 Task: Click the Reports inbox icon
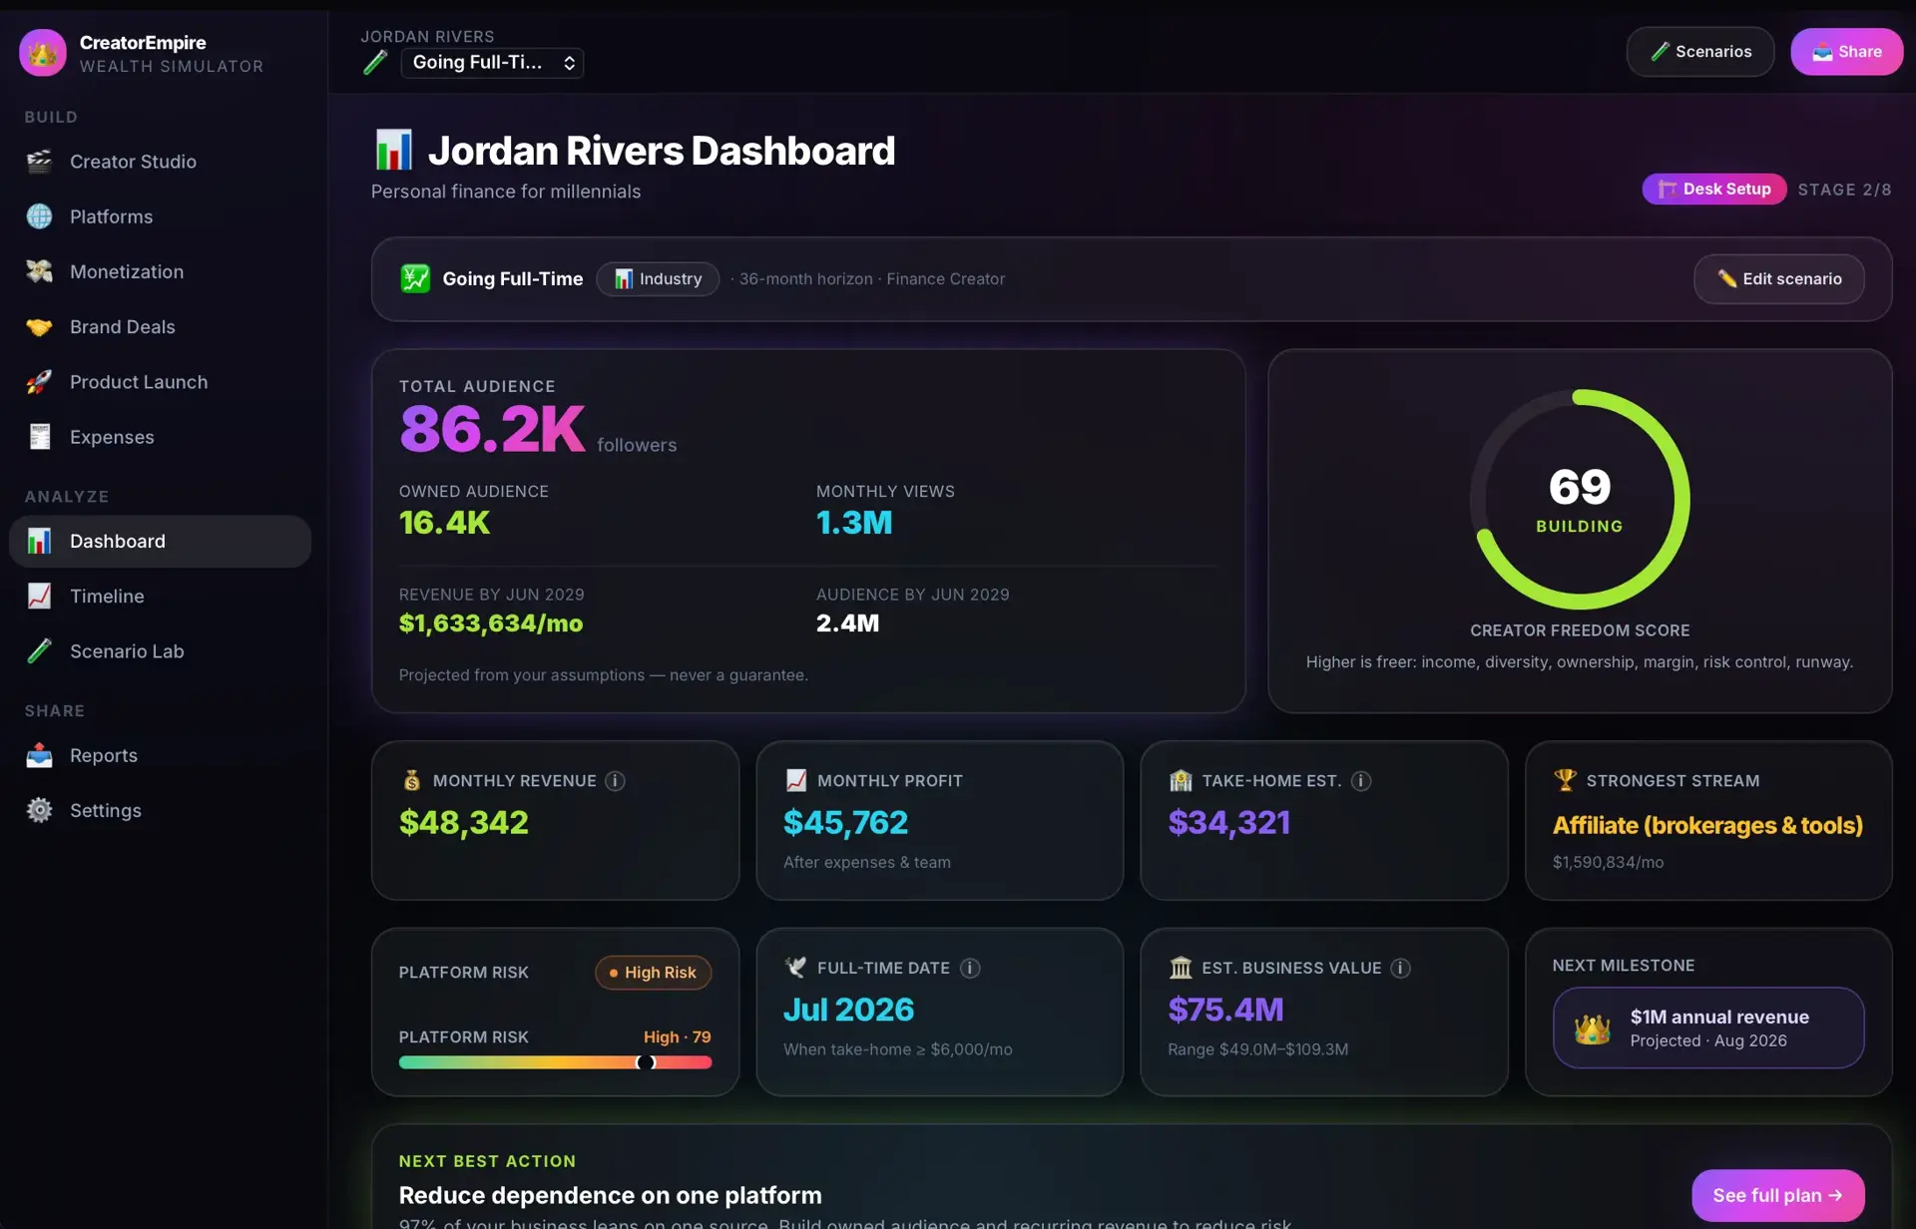39,756
